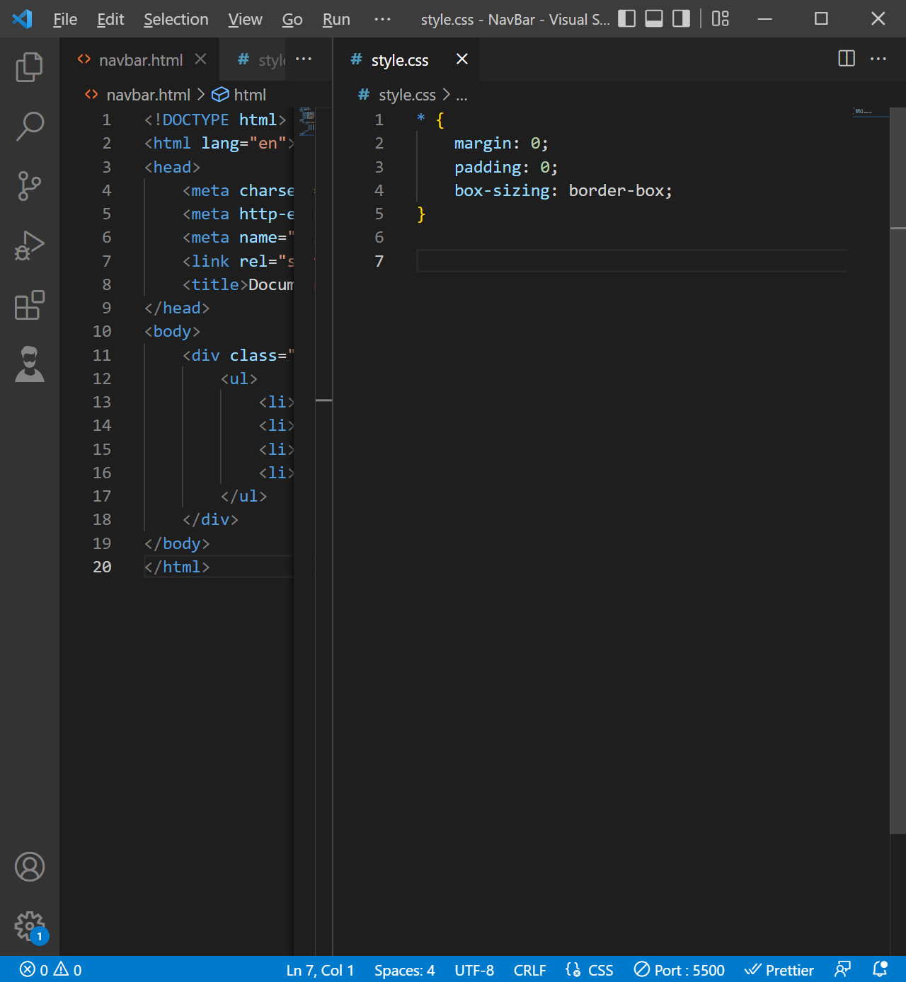Open the Edit menu

coord(110,19)
